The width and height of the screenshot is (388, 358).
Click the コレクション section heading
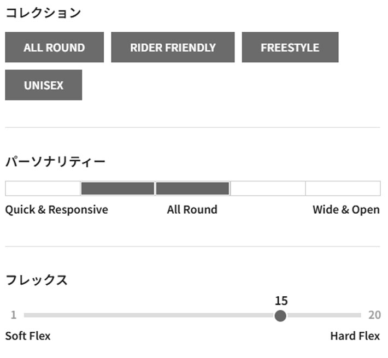[x=43, y=13]
